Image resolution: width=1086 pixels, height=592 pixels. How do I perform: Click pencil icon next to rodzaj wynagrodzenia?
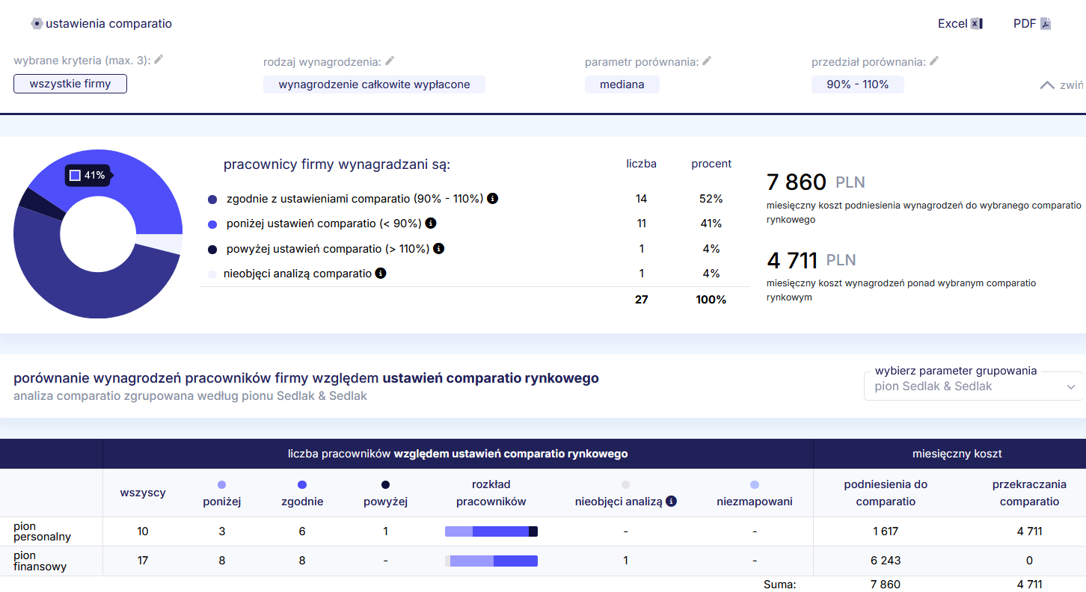click(390, 61)
